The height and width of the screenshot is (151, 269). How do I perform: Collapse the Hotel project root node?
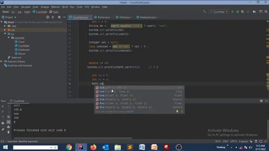coord(2,22)
